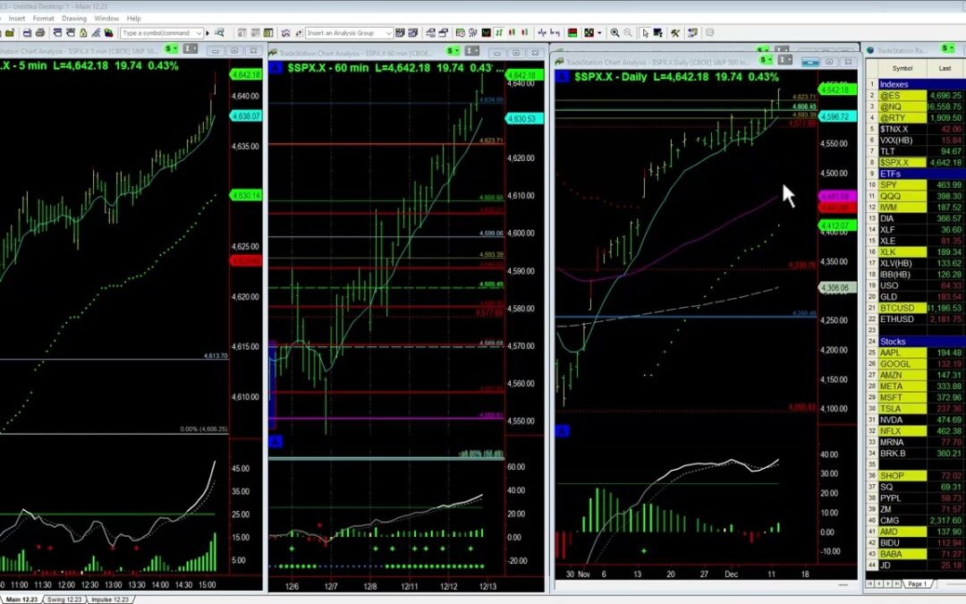Click the zoom in magnifier icon
This screenshot has height=604, width=966.
614,33
